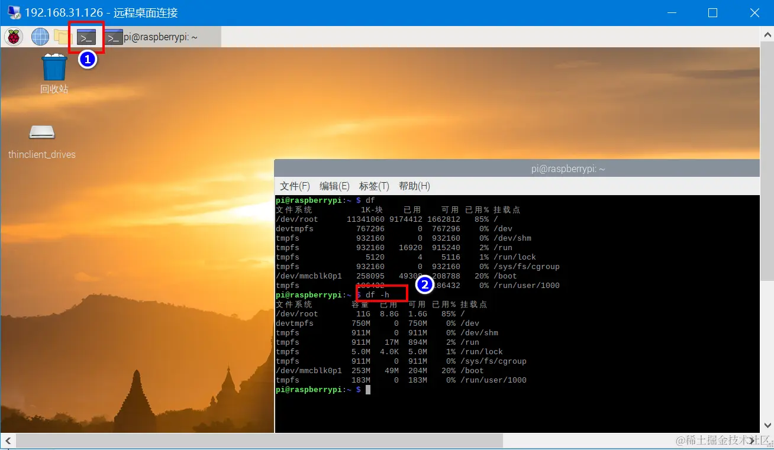Image resolution: width=774 pixels, height=450 pixels.
Task: Click the remote desktop connection title icon
Action: click(13, 12)
